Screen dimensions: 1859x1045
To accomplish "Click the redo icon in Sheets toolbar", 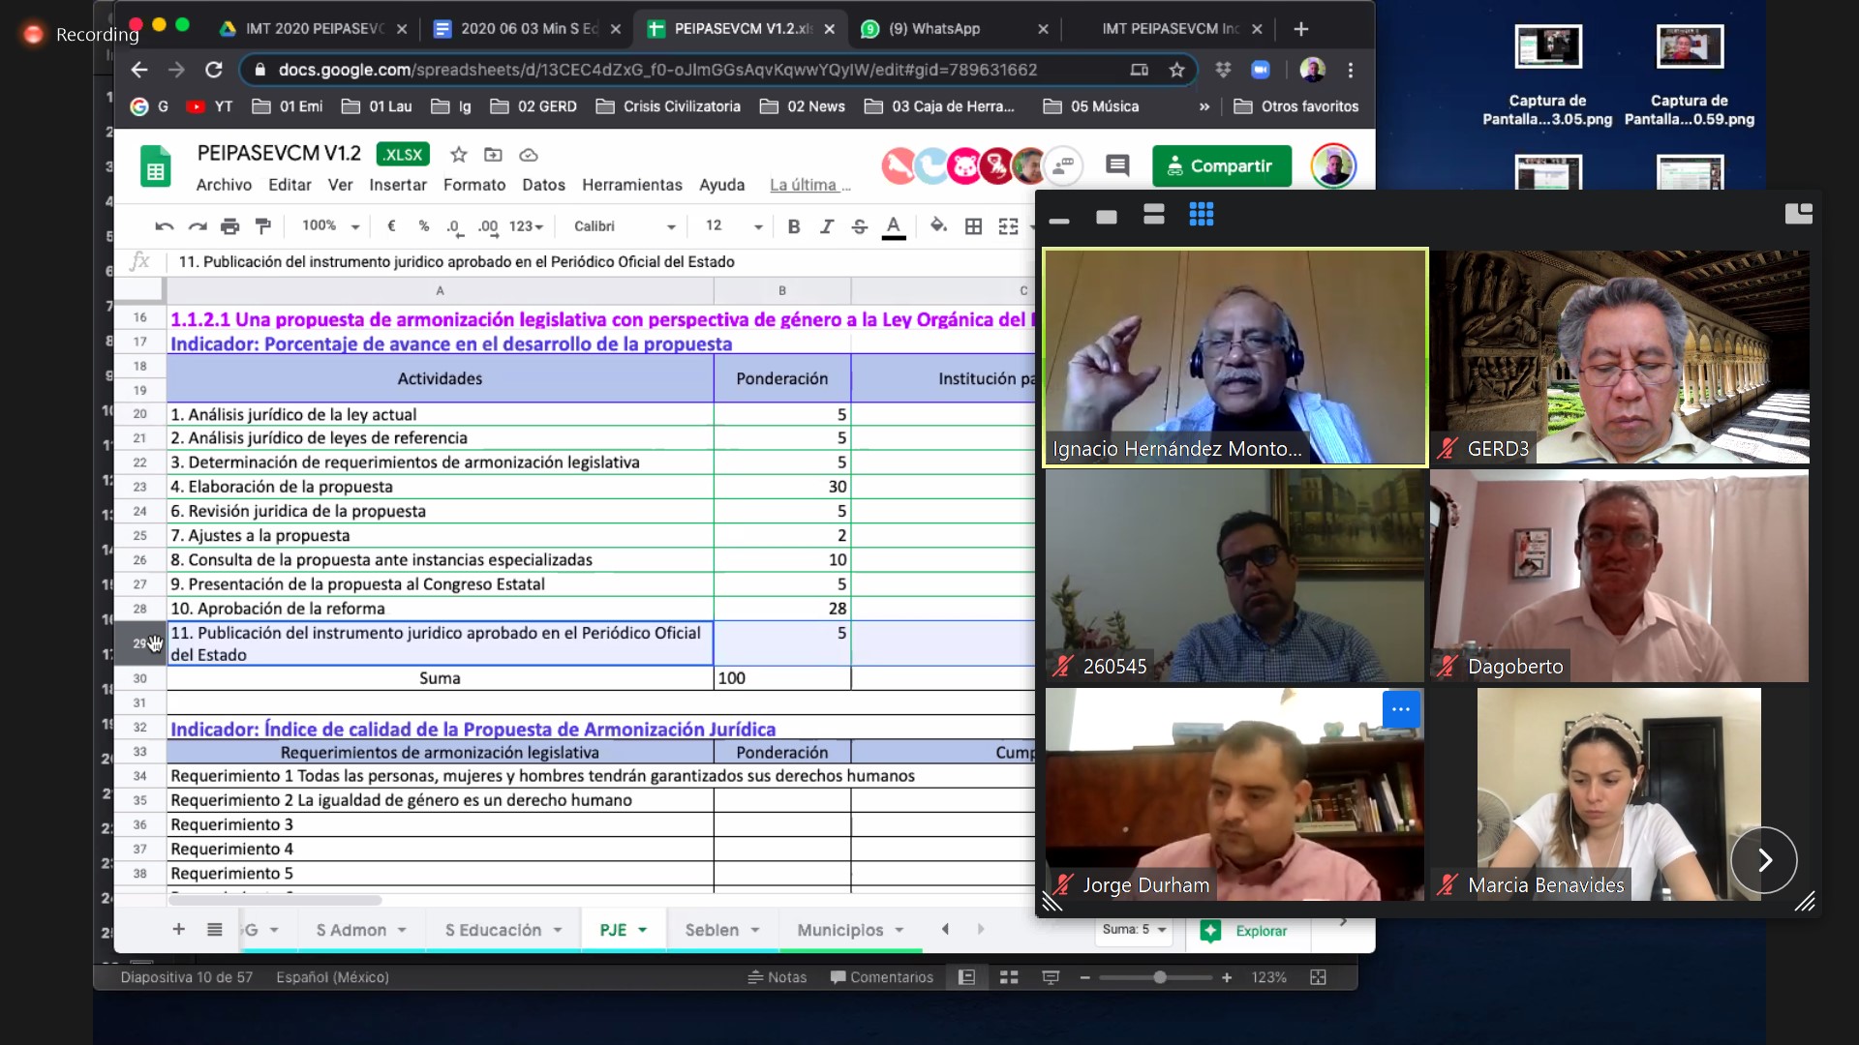I will tap(198, 226).
